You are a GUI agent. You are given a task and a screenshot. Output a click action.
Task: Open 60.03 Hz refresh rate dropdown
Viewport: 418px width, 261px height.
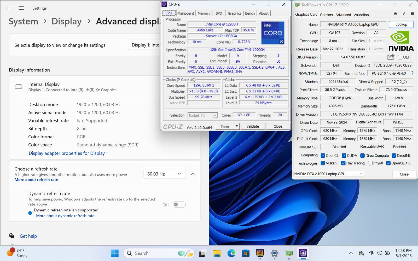point(165,174)
